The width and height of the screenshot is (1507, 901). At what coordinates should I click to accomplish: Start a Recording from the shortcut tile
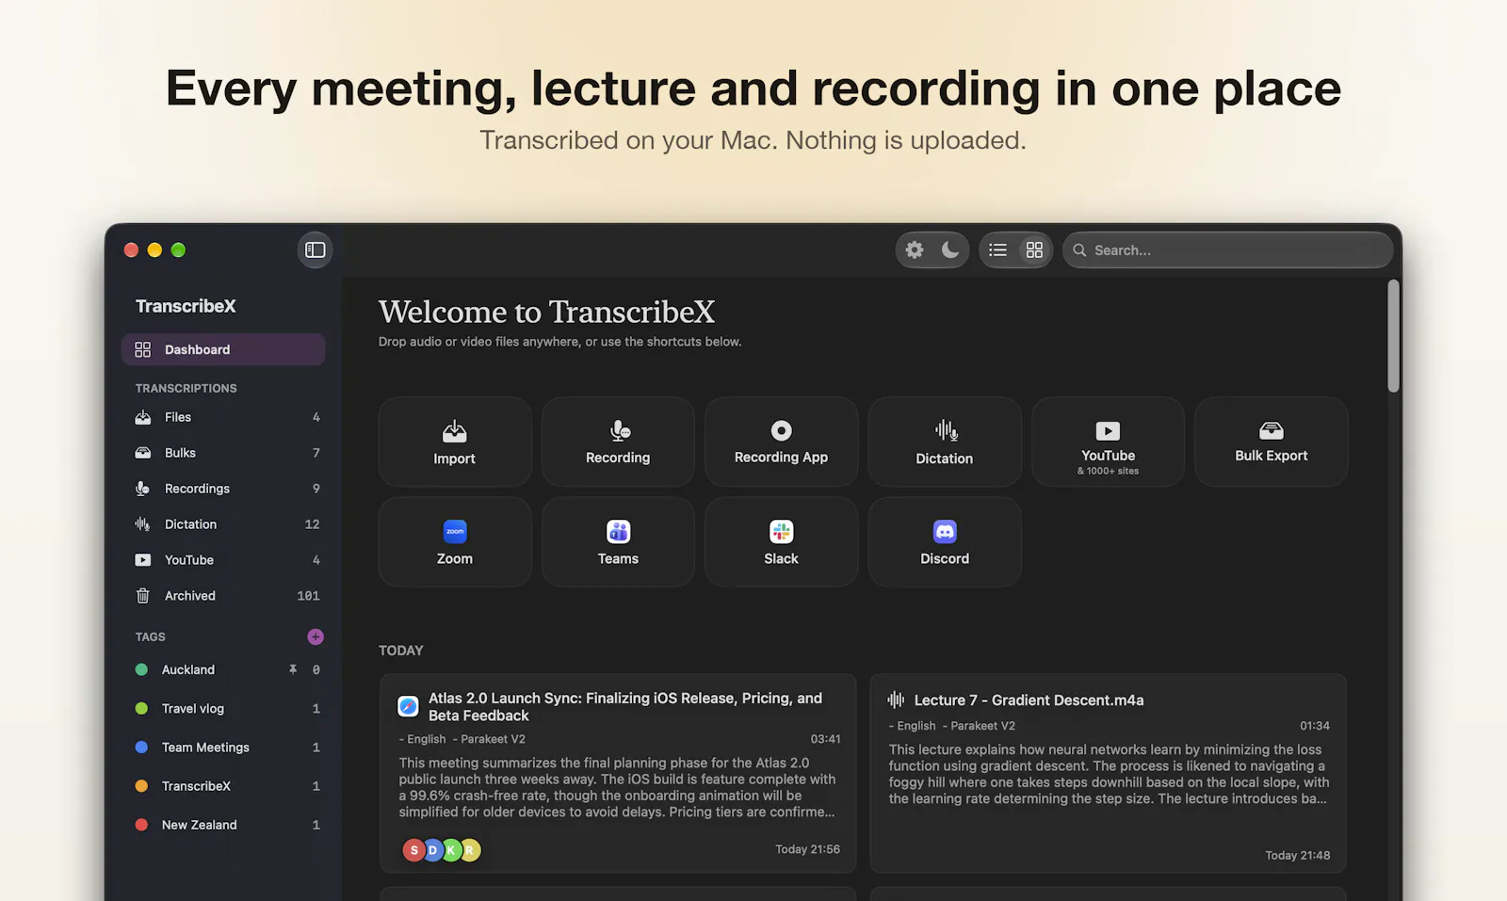pos(618,442)
